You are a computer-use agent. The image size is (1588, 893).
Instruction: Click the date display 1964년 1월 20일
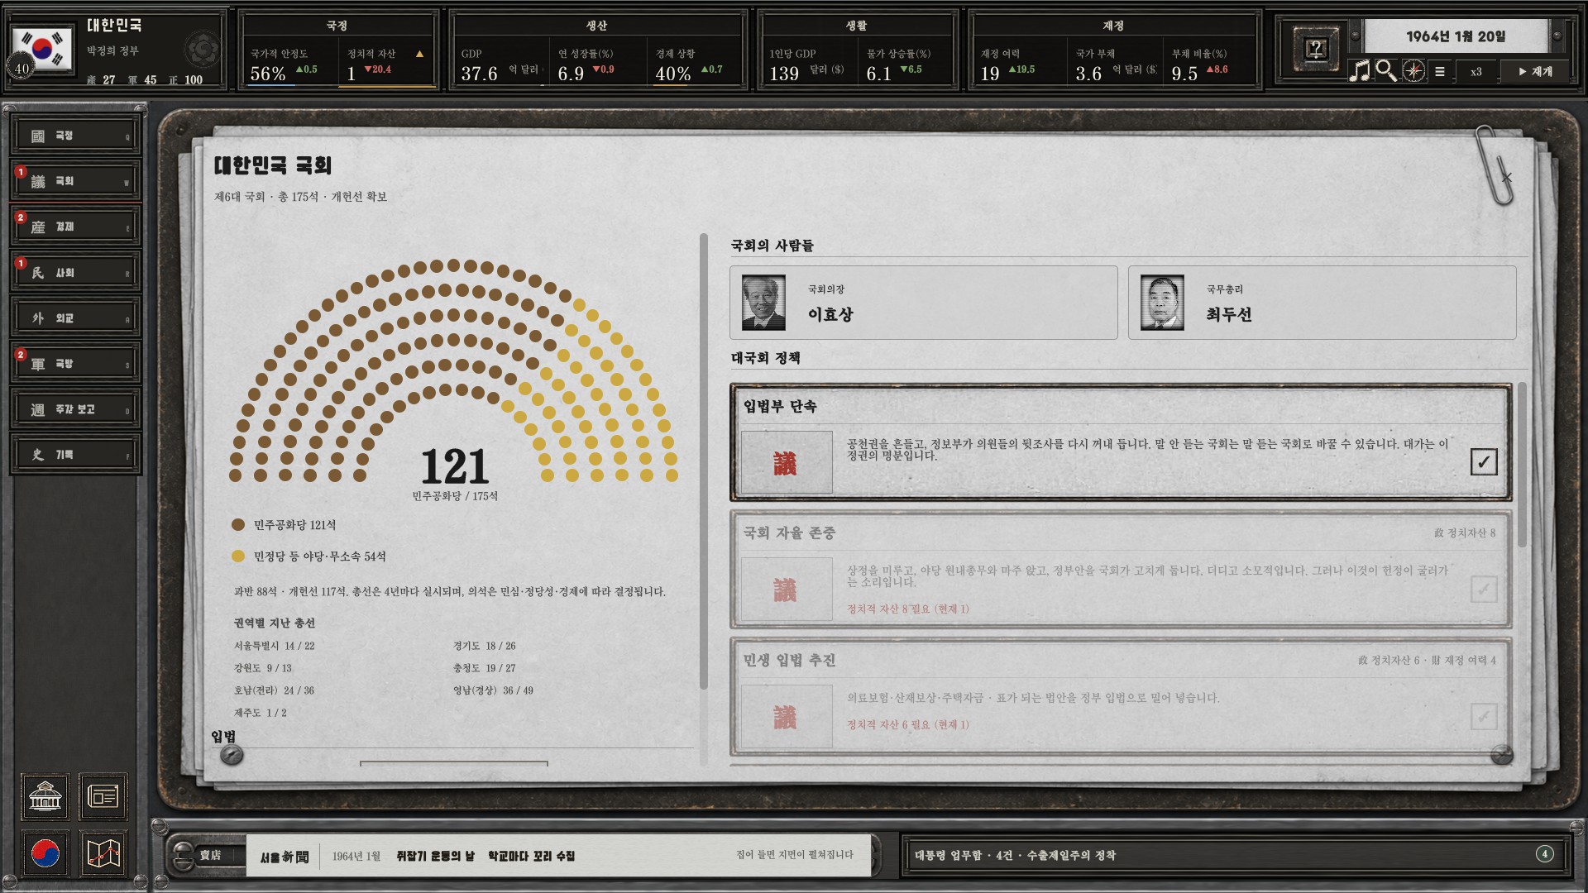[1456, 36]
